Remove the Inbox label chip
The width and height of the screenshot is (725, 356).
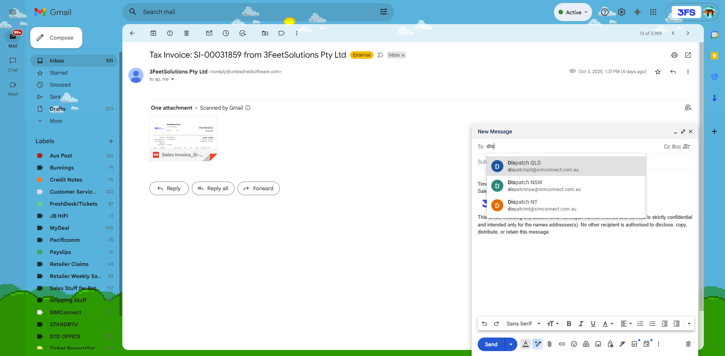click(403, 55)
